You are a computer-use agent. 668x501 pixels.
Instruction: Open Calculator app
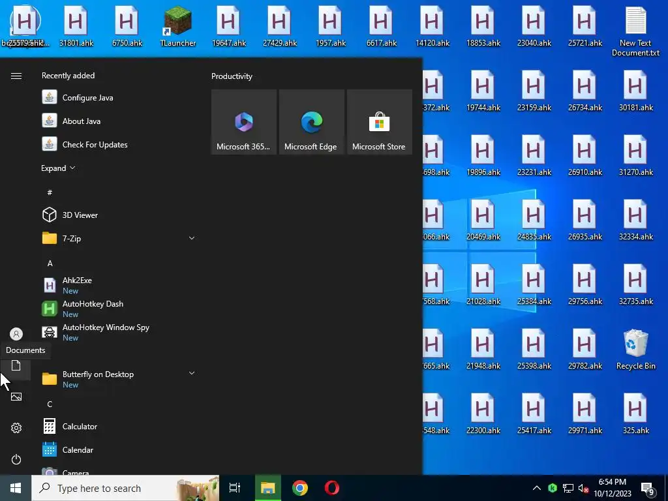pos(119,426)
